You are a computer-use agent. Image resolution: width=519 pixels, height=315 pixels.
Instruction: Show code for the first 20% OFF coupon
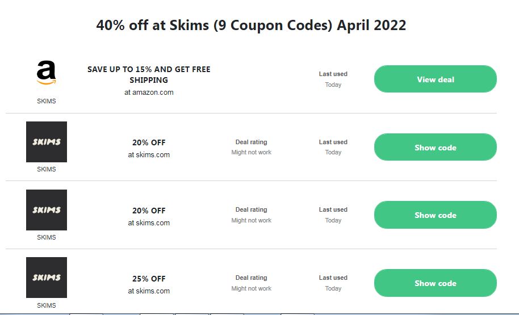coord(435,148)
